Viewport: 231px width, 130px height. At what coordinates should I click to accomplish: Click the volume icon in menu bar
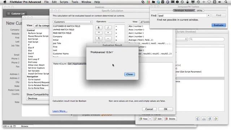[x=219, y=2]
